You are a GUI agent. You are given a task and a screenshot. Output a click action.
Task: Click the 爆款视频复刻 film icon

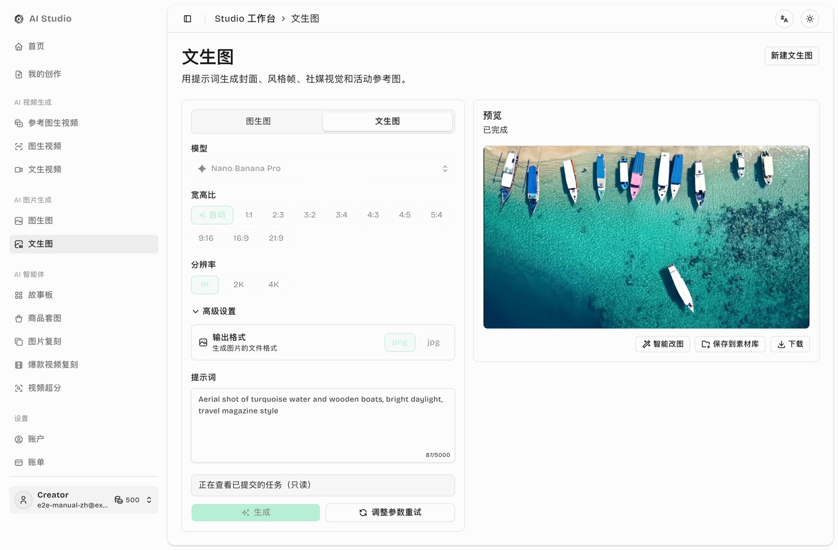19,365
